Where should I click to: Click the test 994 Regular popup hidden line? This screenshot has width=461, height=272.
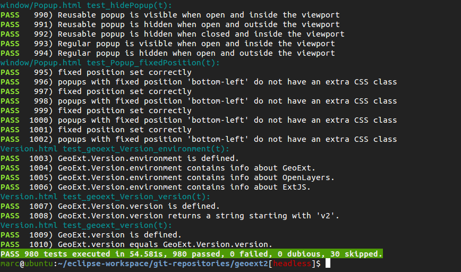click(x=168, y=53)
